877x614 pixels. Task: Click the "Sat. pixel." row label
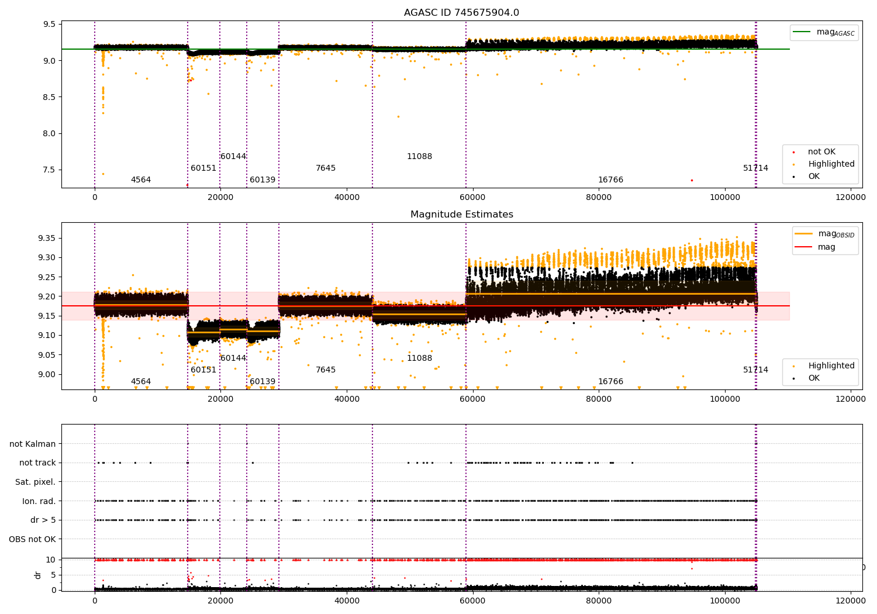coord(36,482)
